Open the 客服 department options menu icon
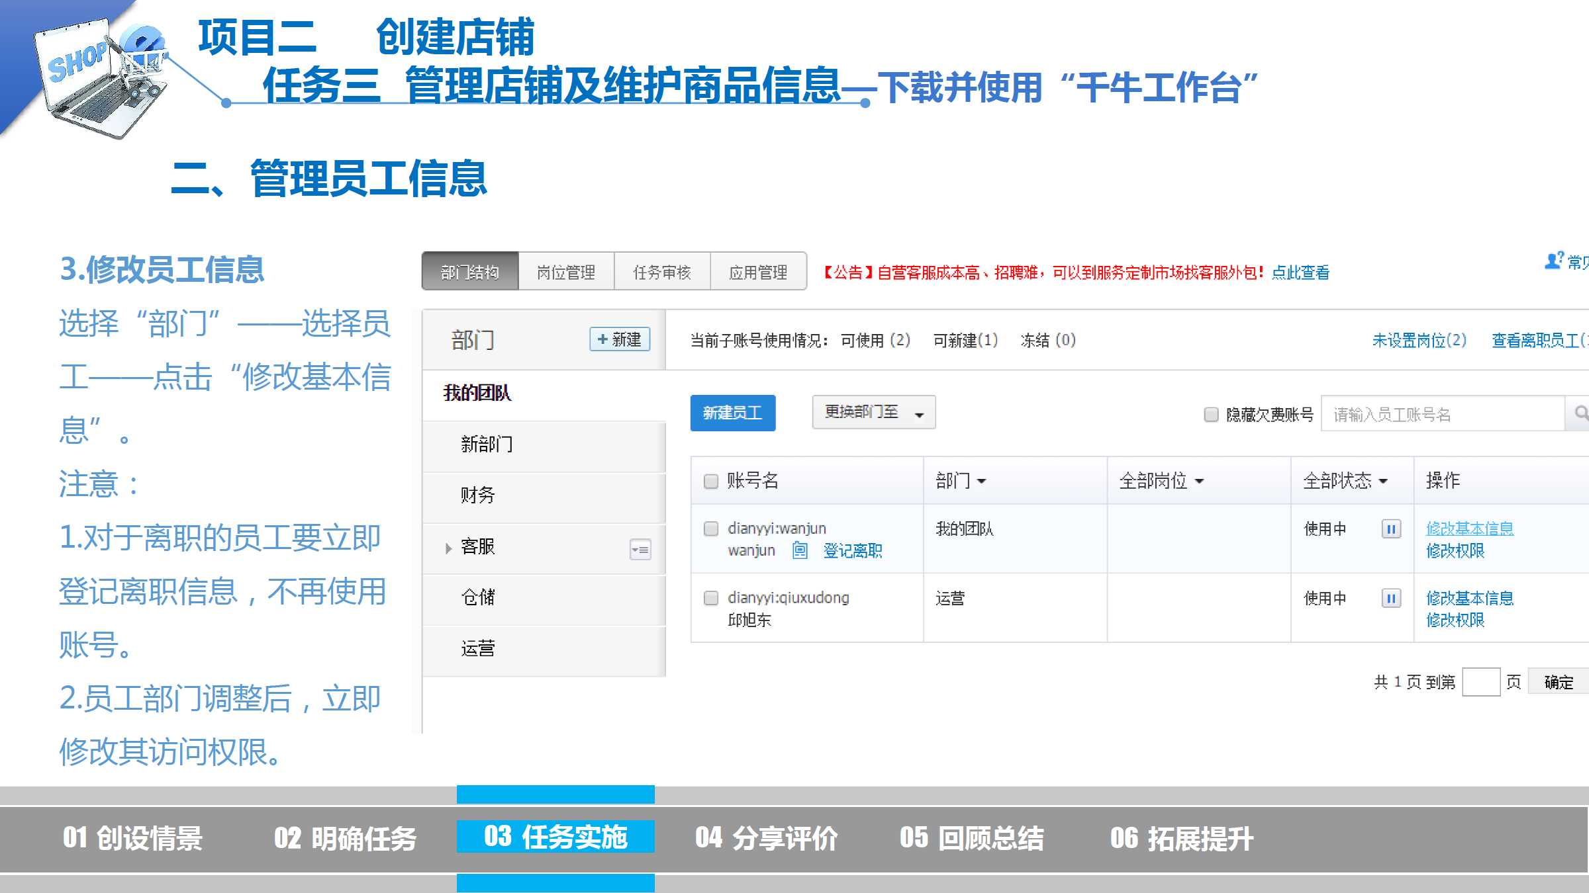This screenshot has height=893, width=1589. tap(640, 549)
